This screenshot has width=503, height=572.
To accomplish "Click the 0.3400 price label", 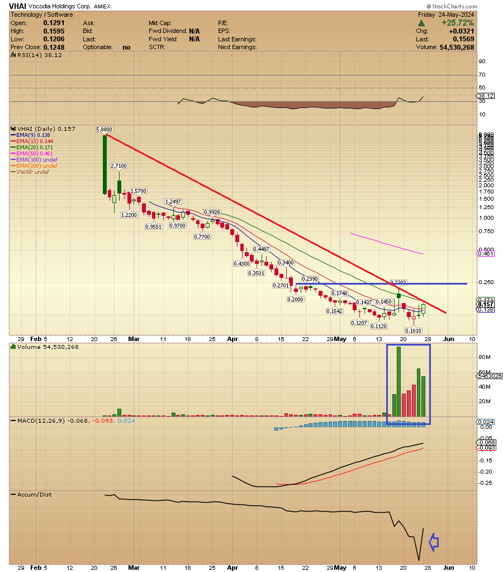I will coord(286,262).
